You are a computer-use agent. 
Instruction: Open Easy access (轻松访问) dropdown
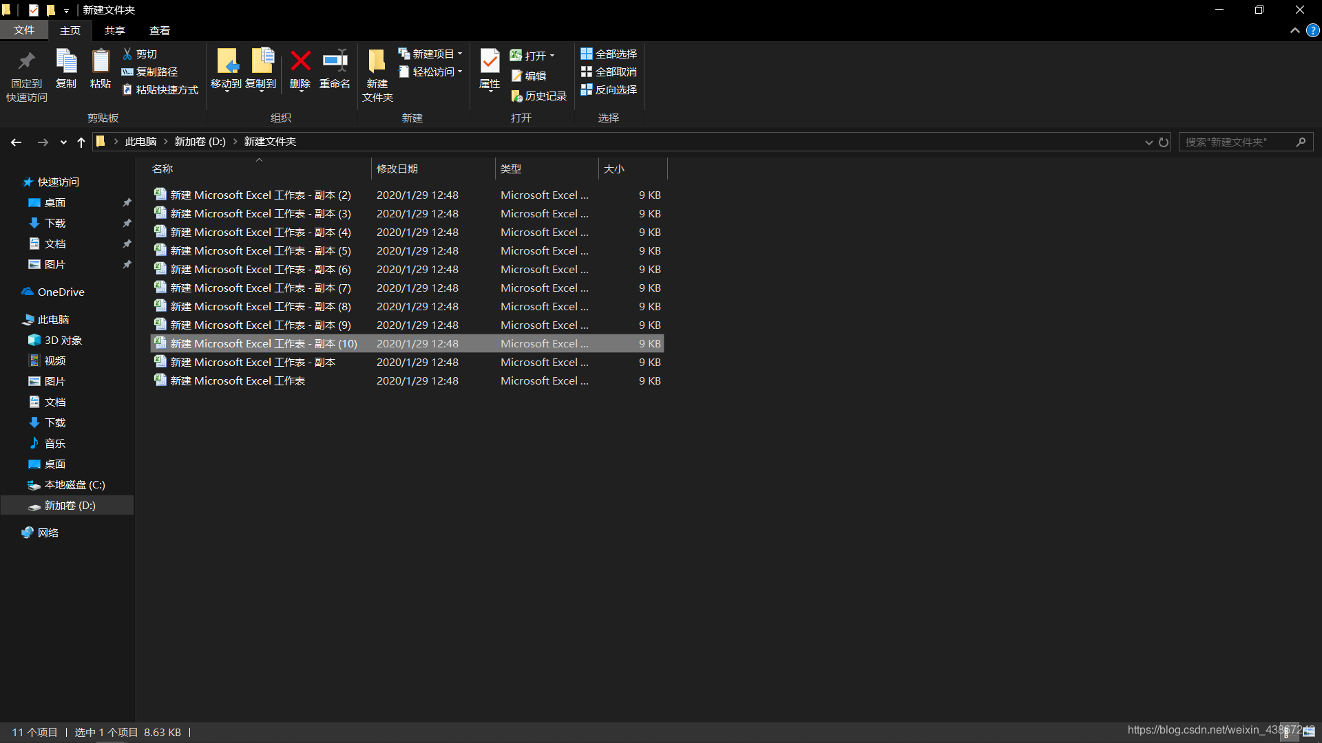pyautogui.click(x=430, y=72)
